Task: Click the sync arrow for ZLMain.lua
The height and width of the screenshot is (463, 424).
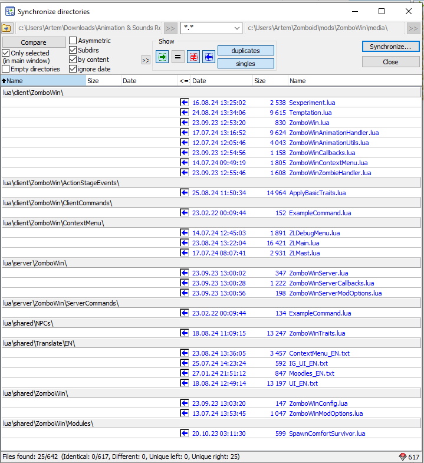Action: [185, 243]
